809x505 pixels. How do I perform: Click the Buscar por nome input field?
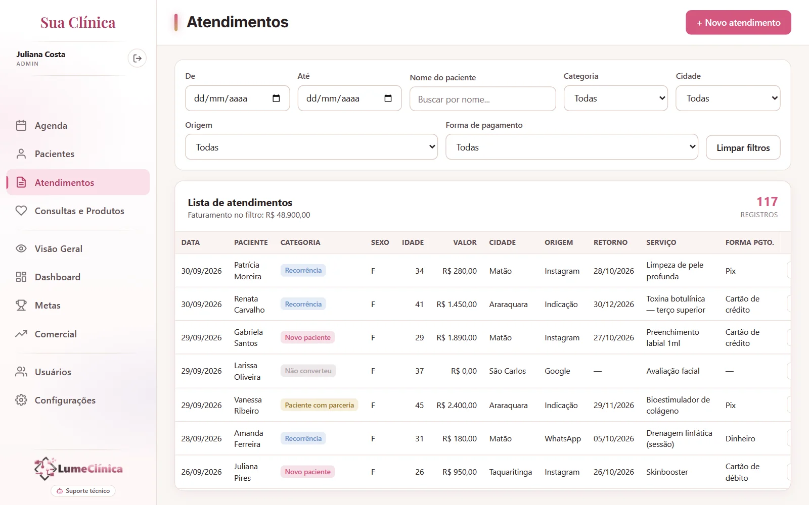pyautogui.click(x=483, y=99)
